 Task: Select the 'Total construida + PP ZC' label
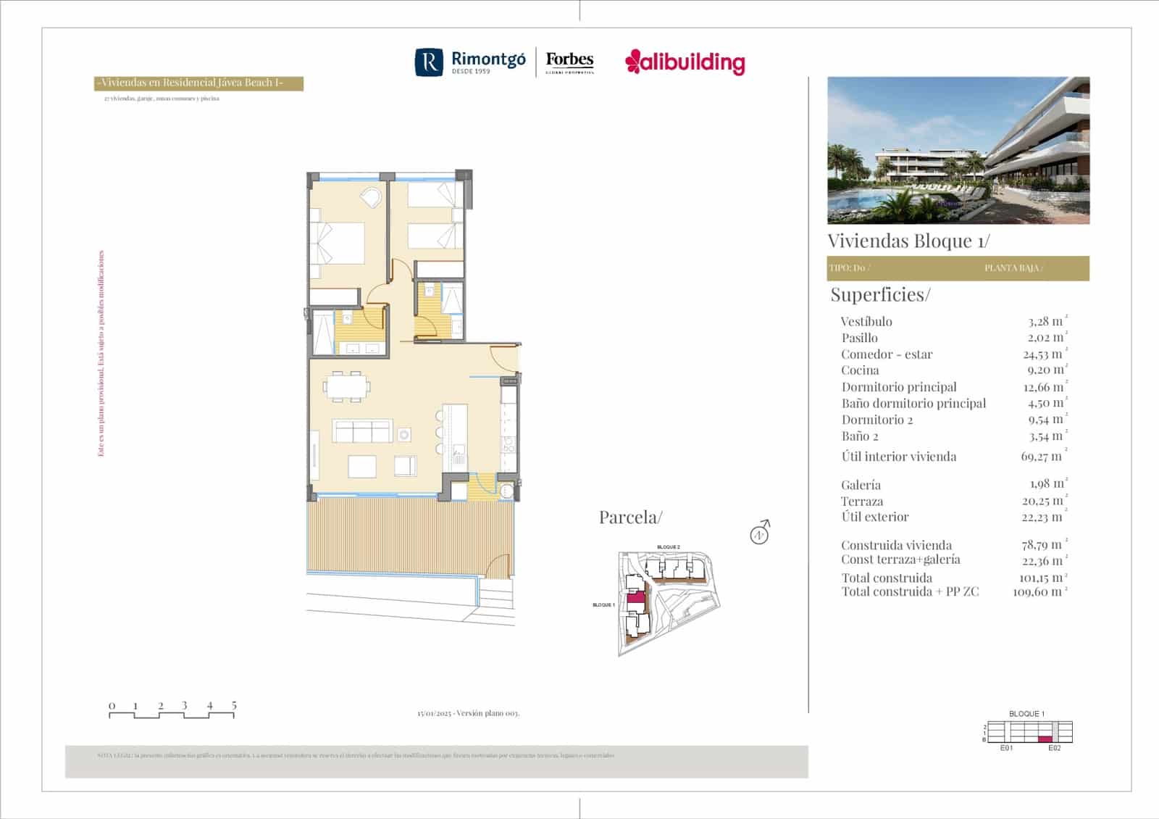pyautogui.click(x=910, y=592)
